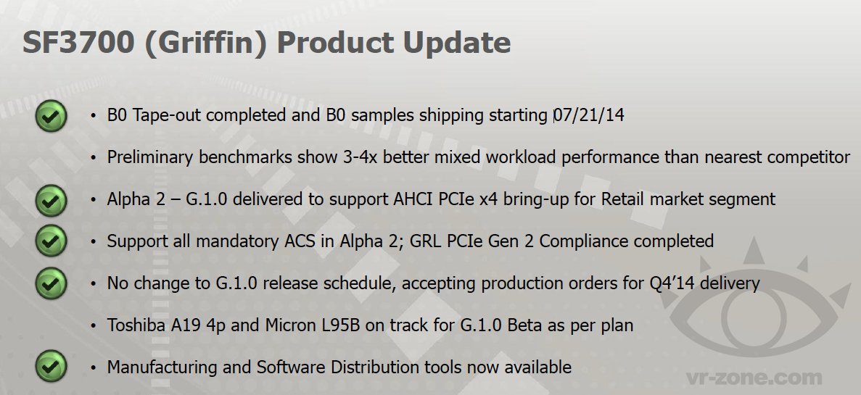This screenshot has height=395, width=861.
Task: Click the date 07/21/14 in first bullet
Action: point(589,115)
